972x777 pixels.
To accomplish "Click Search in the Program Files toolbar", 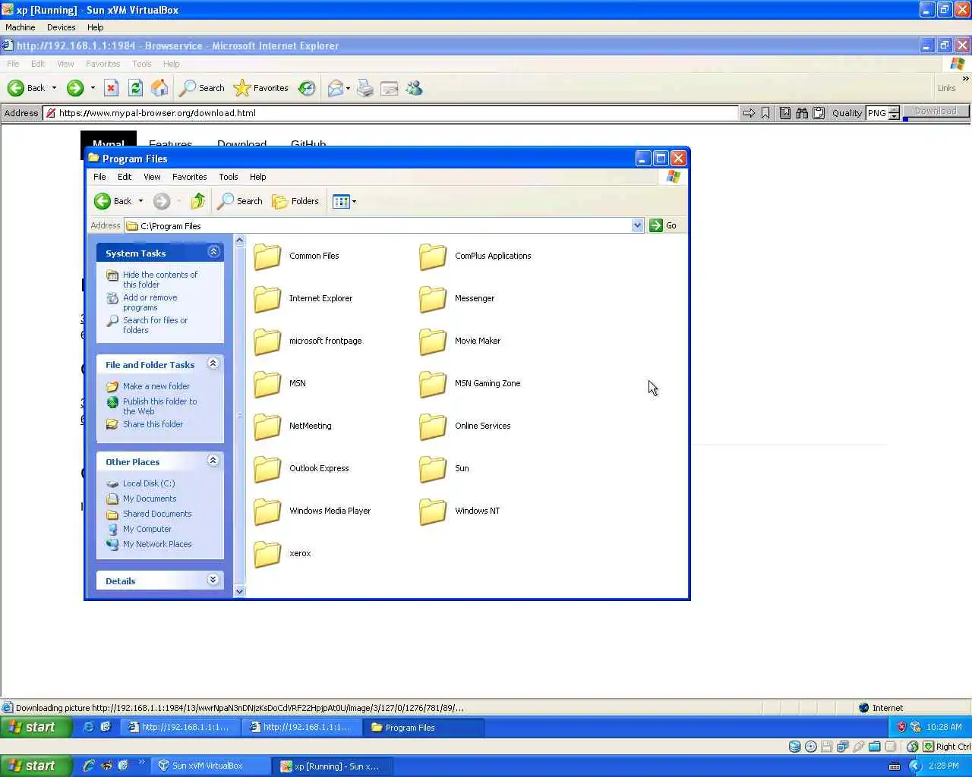I will click(240, 201).
